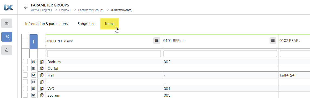Select the checkbox for the Övrigt row

click(x=26, y=68)
